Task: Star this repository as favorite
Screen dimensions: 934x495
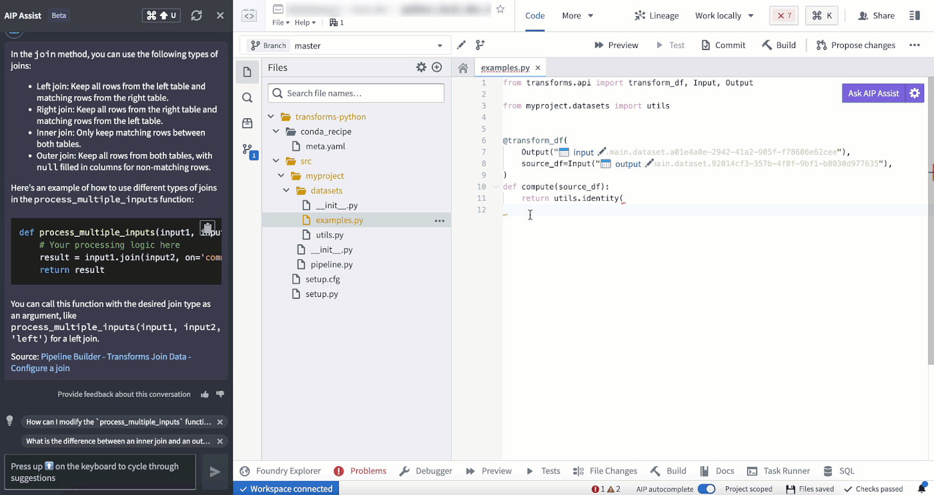Action: click(500, 9)
